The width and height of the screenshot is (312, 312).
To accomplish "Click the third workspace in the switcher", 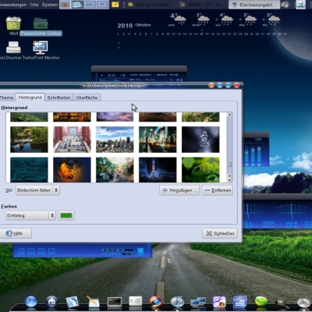I will pyautogui.click(x=90, y=5).
